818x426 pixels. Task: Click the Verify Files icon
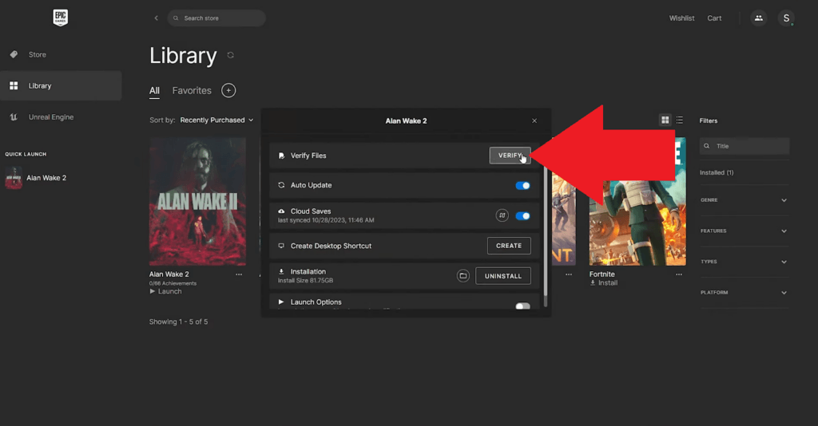click(281, 156)
